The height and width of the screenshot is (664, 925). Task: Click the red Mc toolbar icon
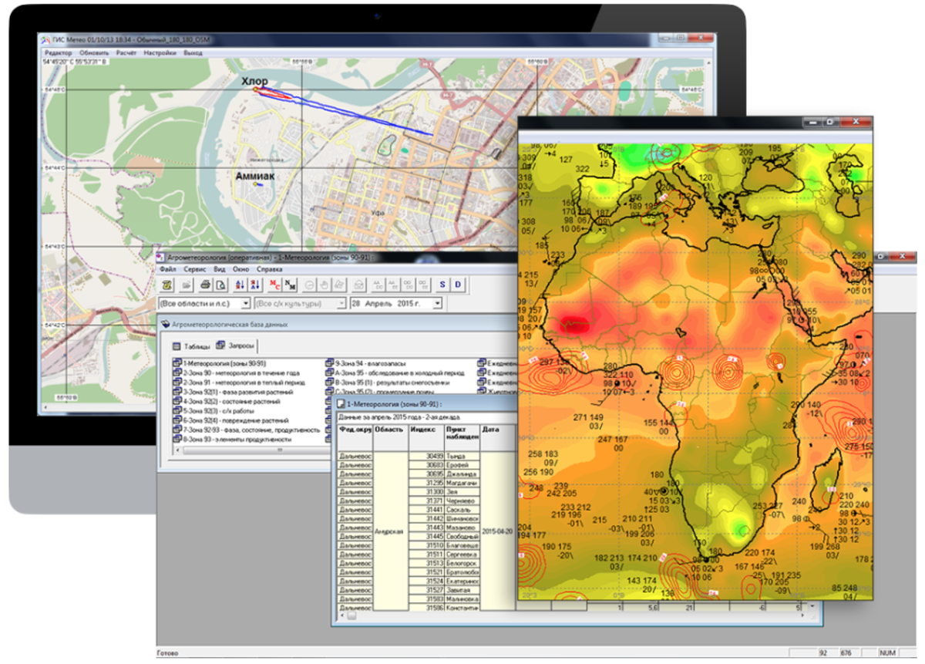(x=274, y=285)
